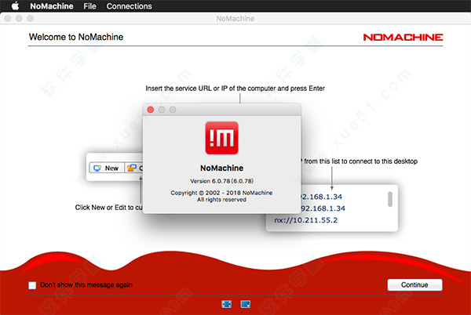Select the nx://10.211.55.2 address entry
This screenshot has width=471, height=315.
(305, 220)
